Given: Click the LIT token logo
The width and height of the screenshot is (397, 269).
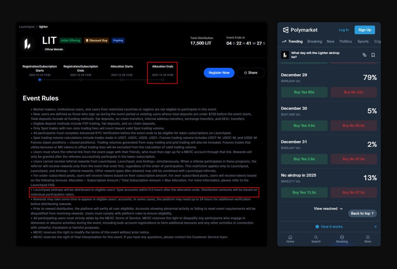Looking at the screenshot, I should 27,43.
